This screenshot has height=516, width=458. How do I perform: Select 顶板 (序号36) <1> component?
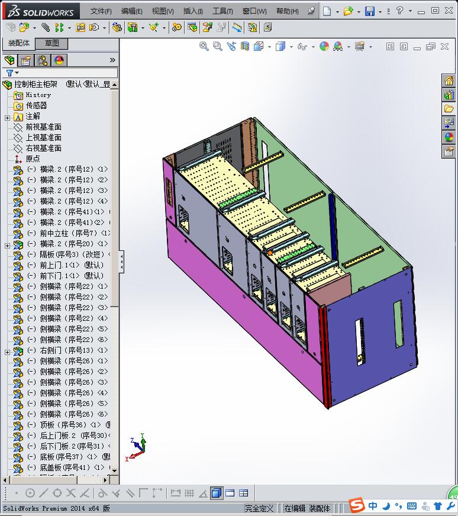click(x=70, y=425)
